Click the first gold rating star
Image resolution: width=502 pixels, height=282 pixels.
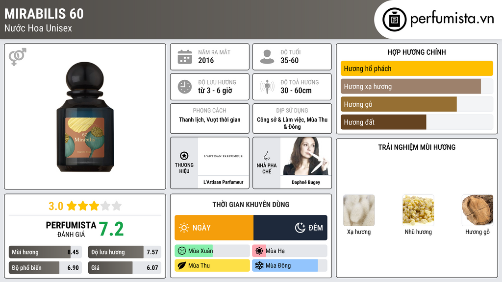click(72, 206)
